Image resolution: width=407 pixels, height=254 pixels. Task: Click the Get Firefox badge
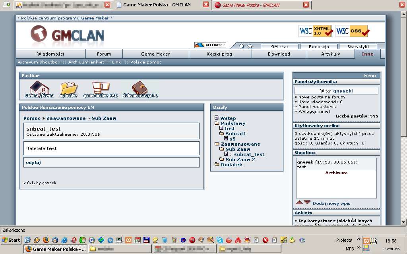coord(210,45)
